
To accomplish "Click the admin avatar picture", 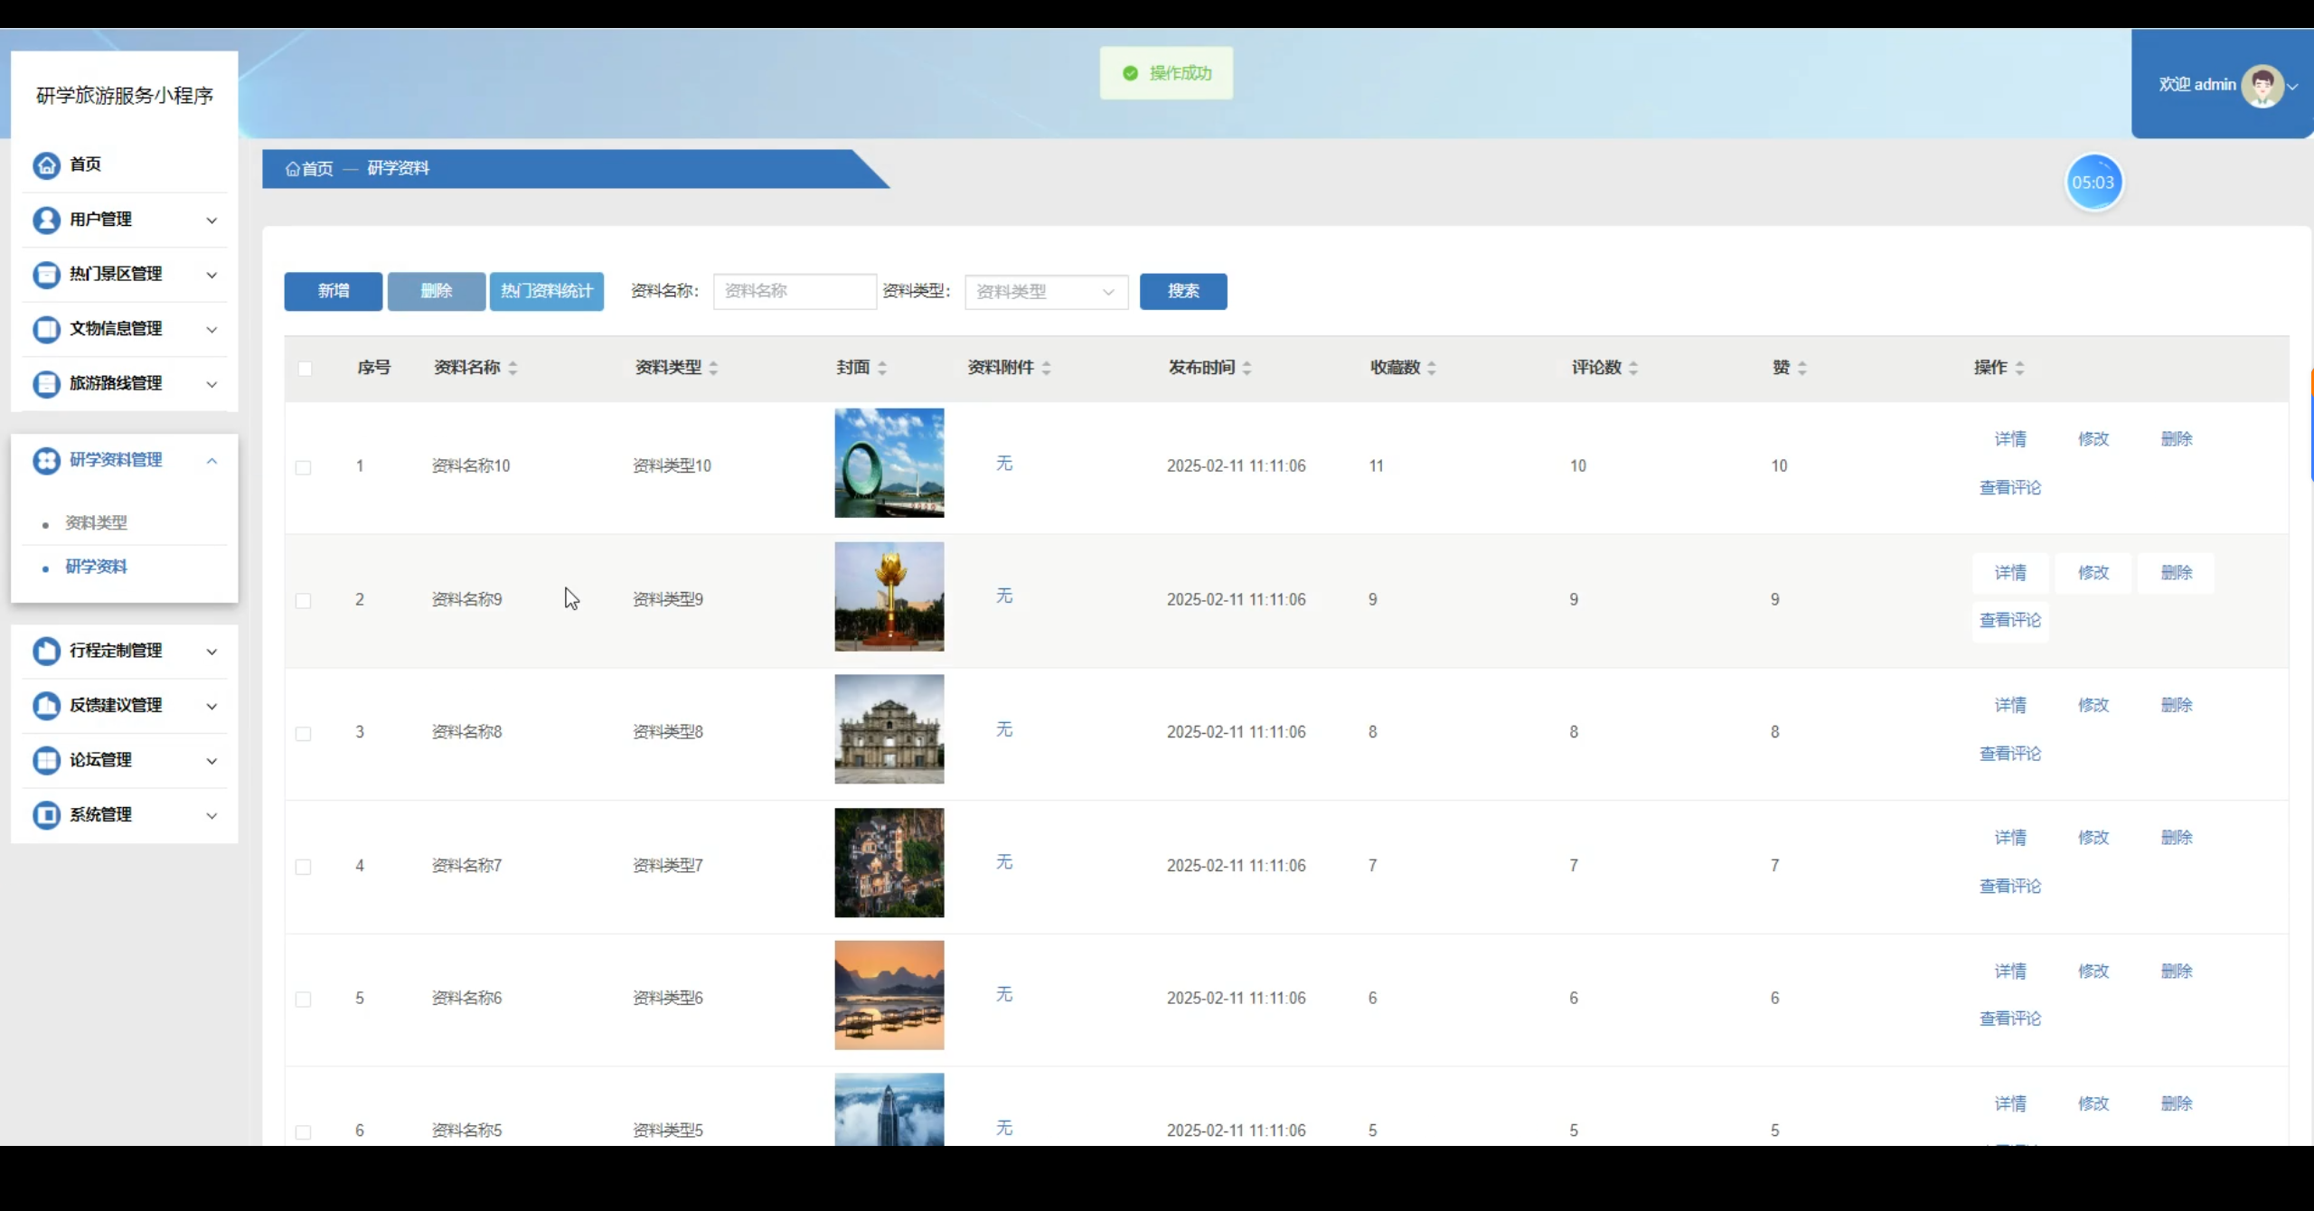I will click(x=2262, y=86).
